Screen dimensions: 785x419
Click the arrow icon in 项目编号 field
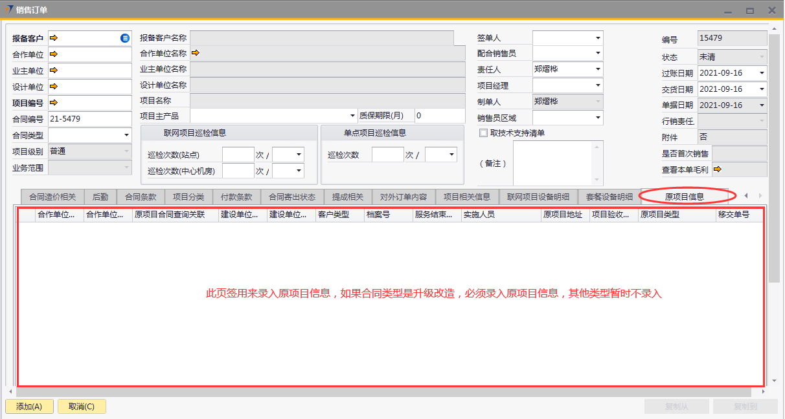(x=54, y=103)
